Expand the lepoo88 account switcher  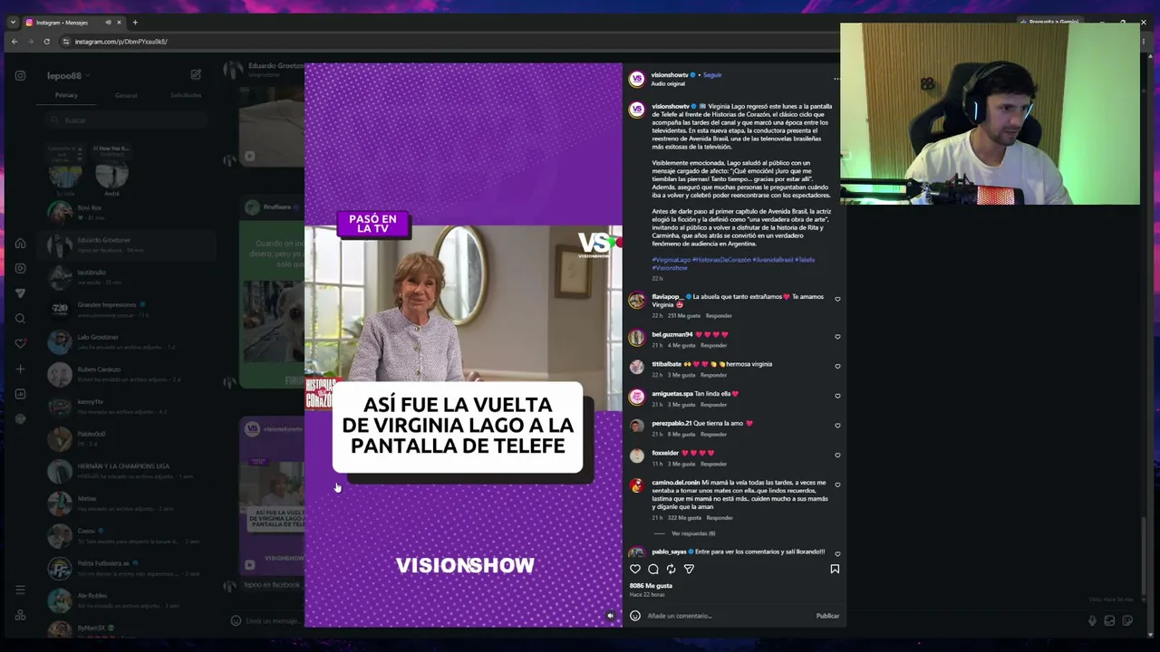click(69, 76)
